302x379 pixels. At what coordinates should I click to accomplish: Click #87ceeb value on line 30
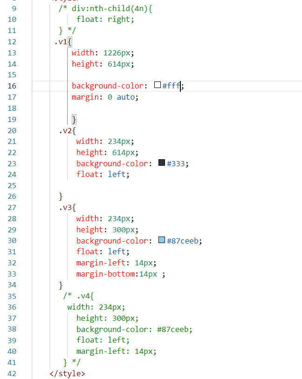pos(183,241)
